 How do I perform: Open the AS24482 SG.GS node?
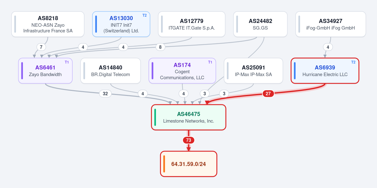(x=260, y=24)
